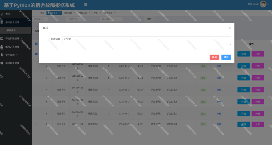Toggle the hamburger sidebar collapse icon
This screenshot has width=272, height=145.
tap(86, 4)
